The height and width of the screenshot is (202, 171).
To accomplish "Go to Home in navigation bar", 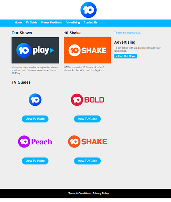I will [18, 23].
